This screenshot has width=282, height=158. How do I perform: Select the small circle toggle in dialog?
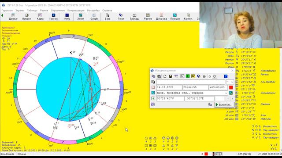pos(210,76)
